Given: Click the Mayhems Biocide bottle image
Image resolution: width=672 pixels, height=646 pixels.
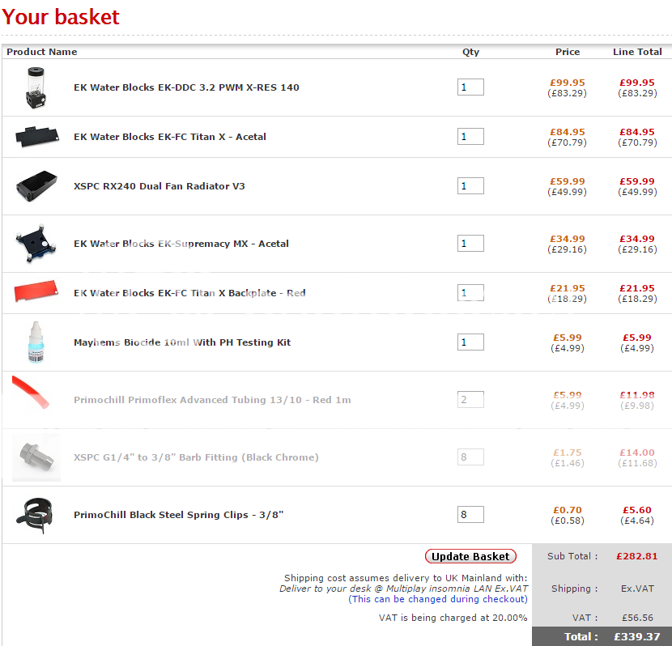Looking at the screenshot, I should point(37,342).
